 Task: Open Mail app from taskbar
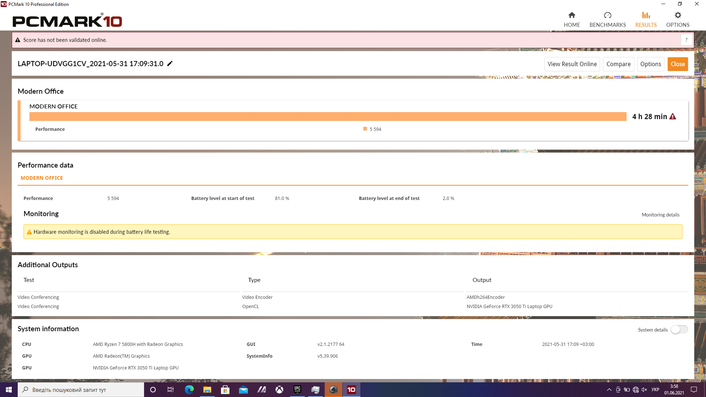243,390
